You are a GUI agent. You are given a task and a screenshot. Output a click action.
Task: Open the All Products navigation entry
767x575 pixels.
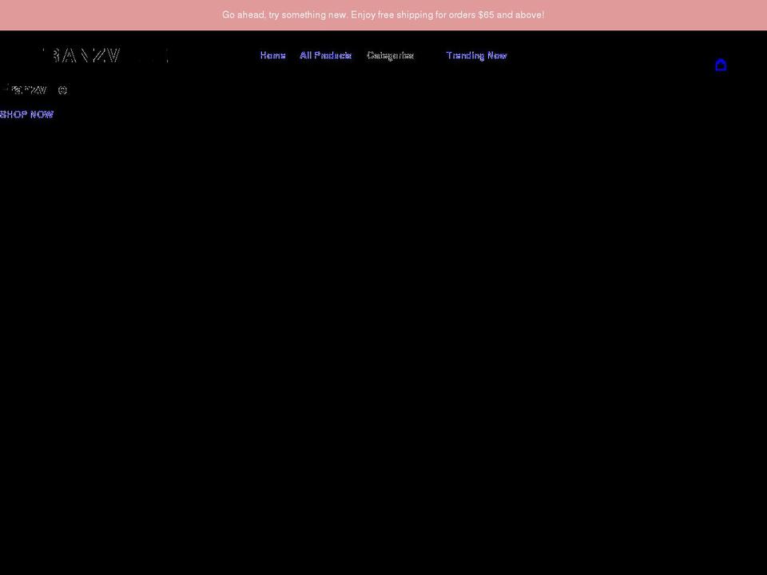(x=325, y=55)
